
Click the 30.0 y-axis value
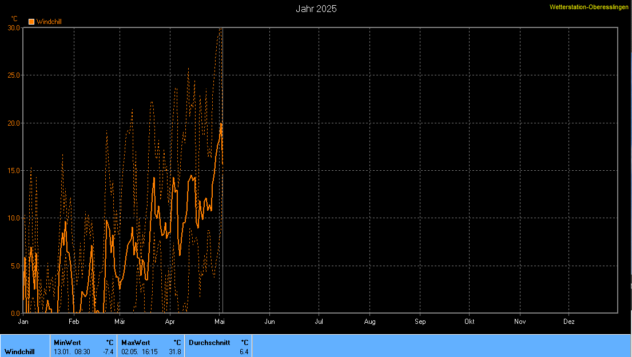click(14, 28)
